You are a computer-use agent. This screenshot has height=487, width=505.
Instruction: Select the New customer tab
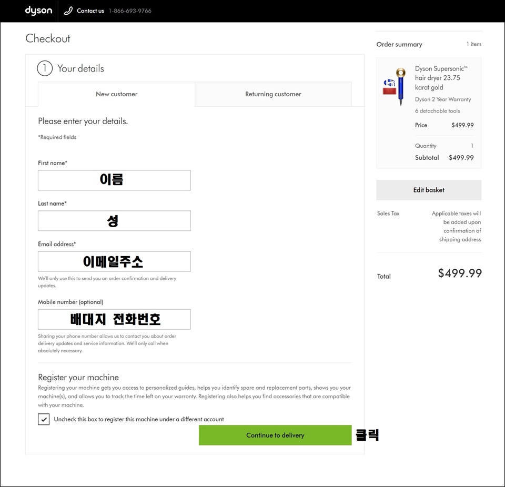[x=117, y=94]
